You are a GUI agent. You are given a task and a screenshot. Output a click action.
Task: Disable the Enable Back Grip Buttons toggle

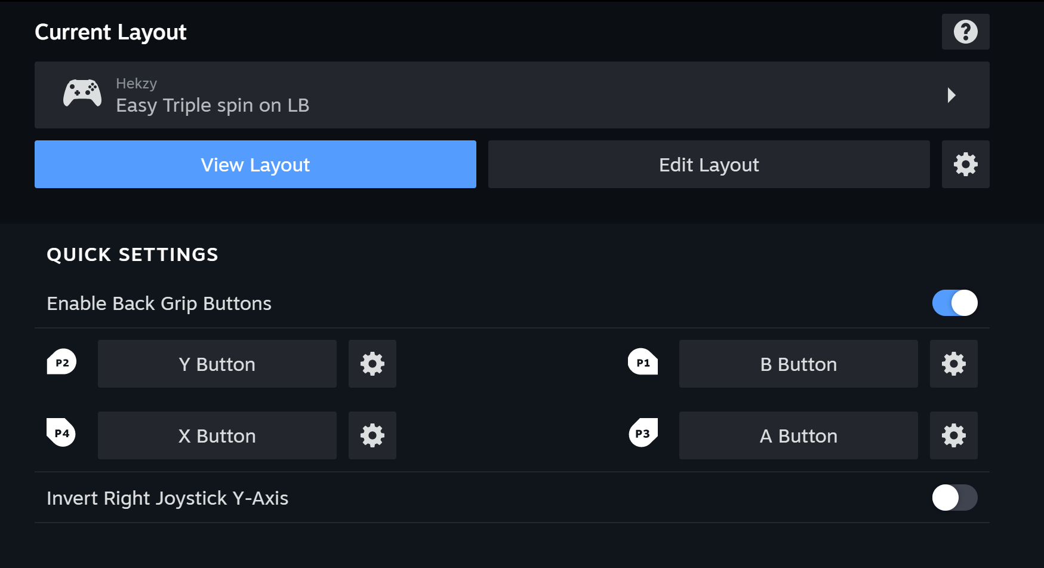[954, 303]
